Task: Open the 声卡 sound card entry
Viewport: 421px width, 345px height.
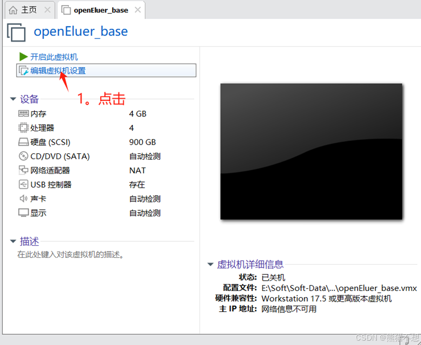Action: [x=38, y=199]
